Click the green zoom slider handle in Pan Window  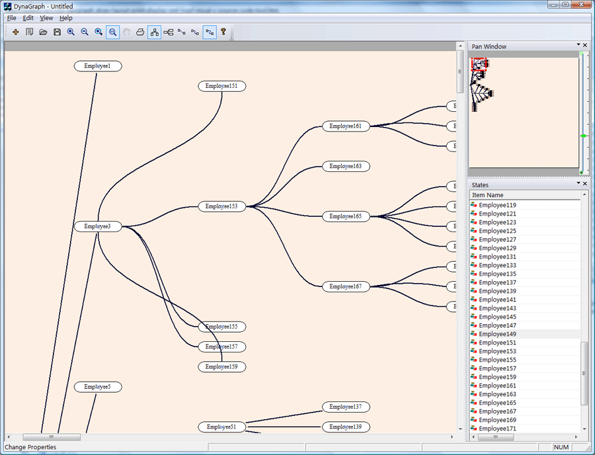coord(583,136)
